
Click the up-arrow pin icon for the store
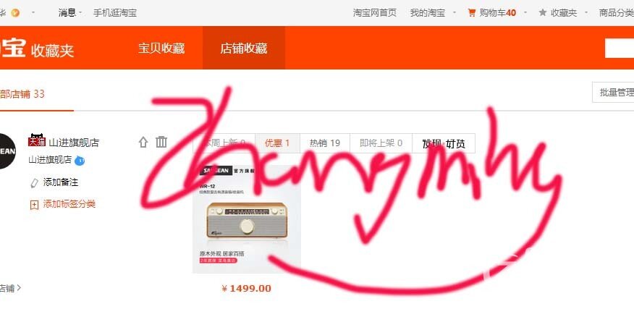point(143,142)
